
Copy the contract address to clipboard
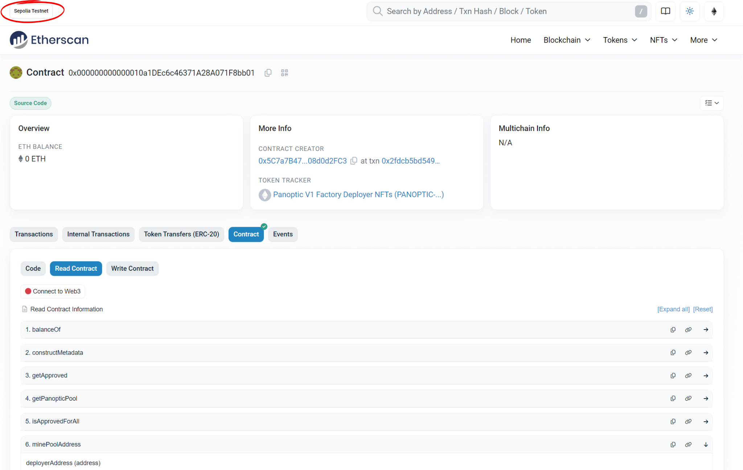coord(268,73)
